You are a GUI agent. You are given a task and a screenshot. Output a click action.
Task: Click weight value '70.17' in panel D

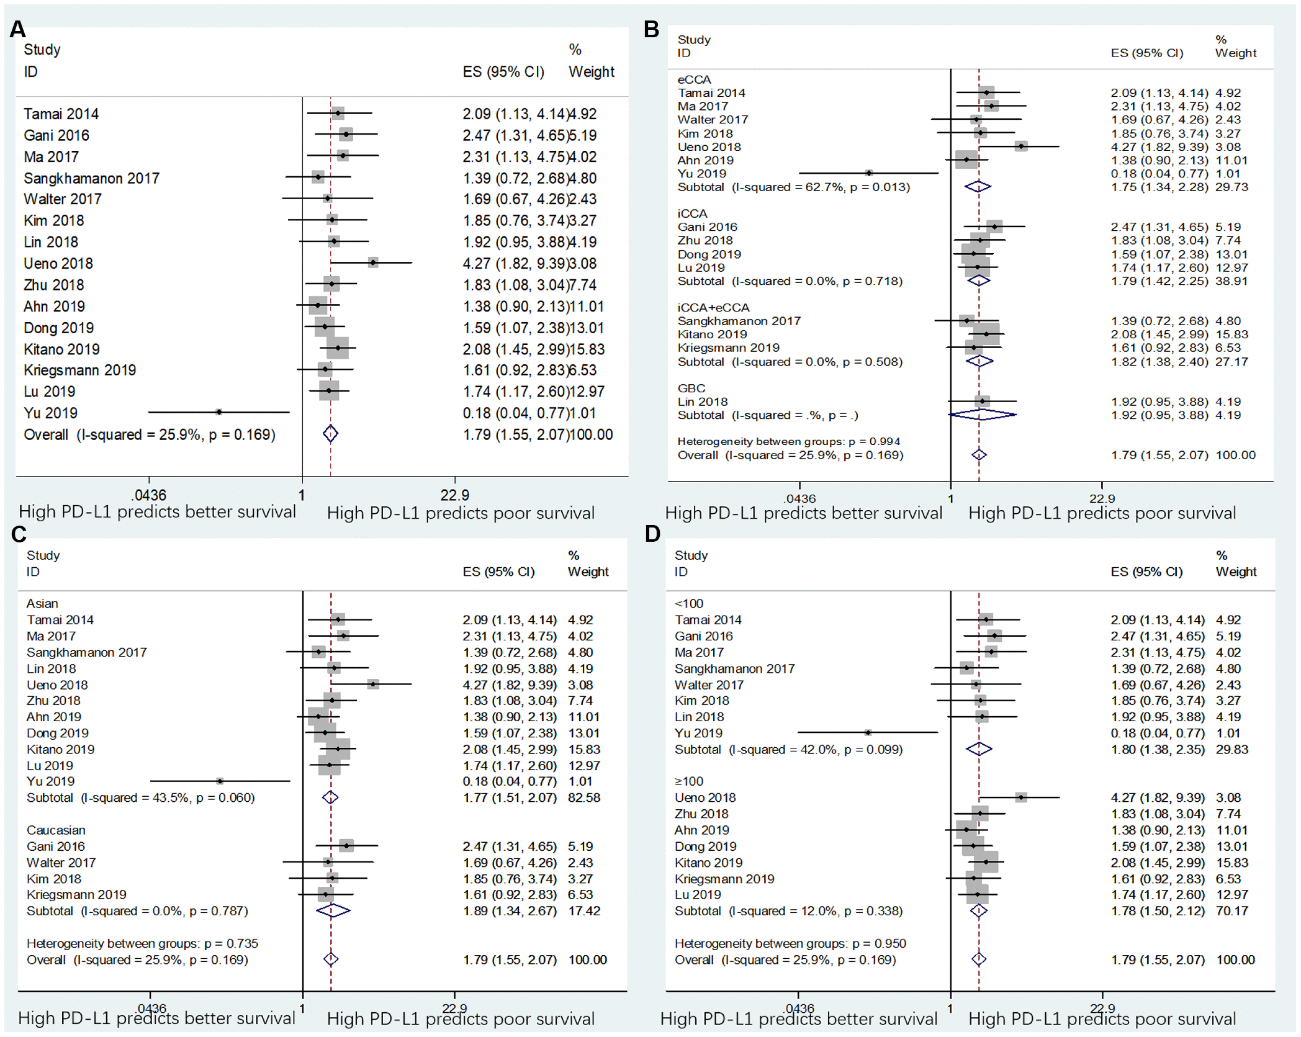click(x=1232, y=911)
